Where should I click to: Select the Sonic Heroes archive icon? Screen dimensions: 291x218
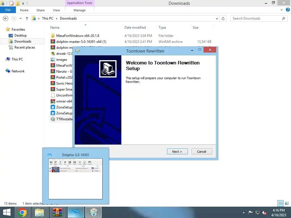53,83
